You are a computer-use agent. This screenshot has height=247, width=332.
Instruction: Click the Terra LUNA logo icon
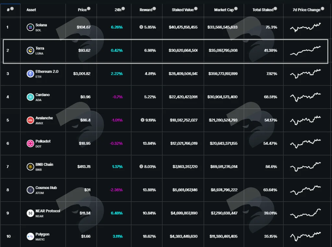30,51
